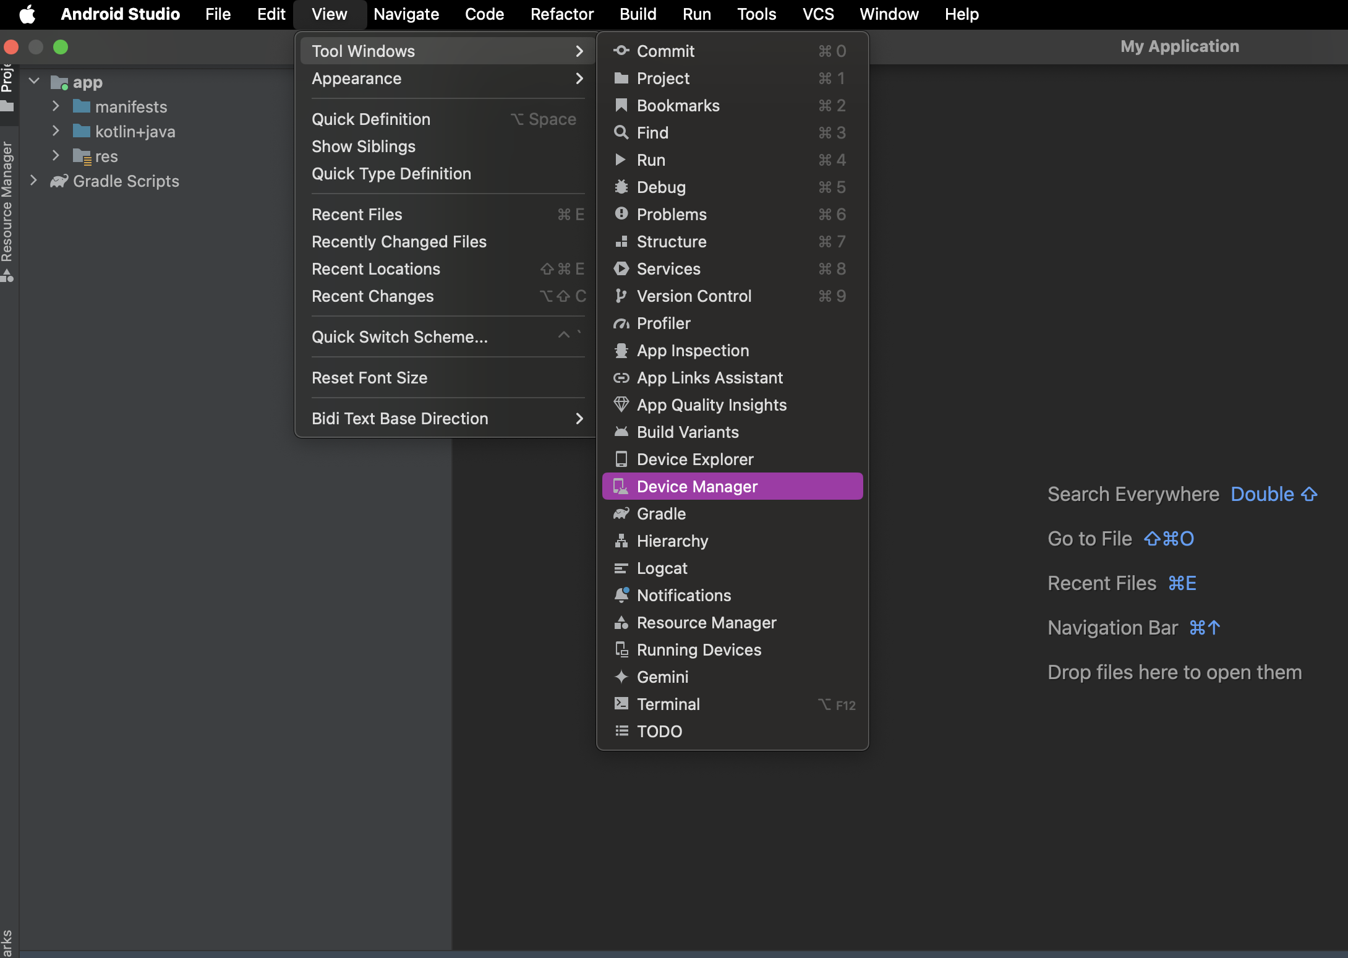Click the Build Variants icon

pyautogui.click(x=620, y=431)
